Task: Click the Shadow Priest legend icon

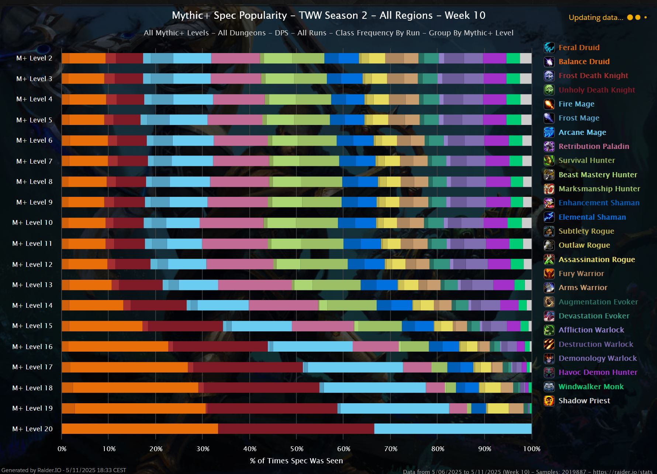Action: coord(549,401)
